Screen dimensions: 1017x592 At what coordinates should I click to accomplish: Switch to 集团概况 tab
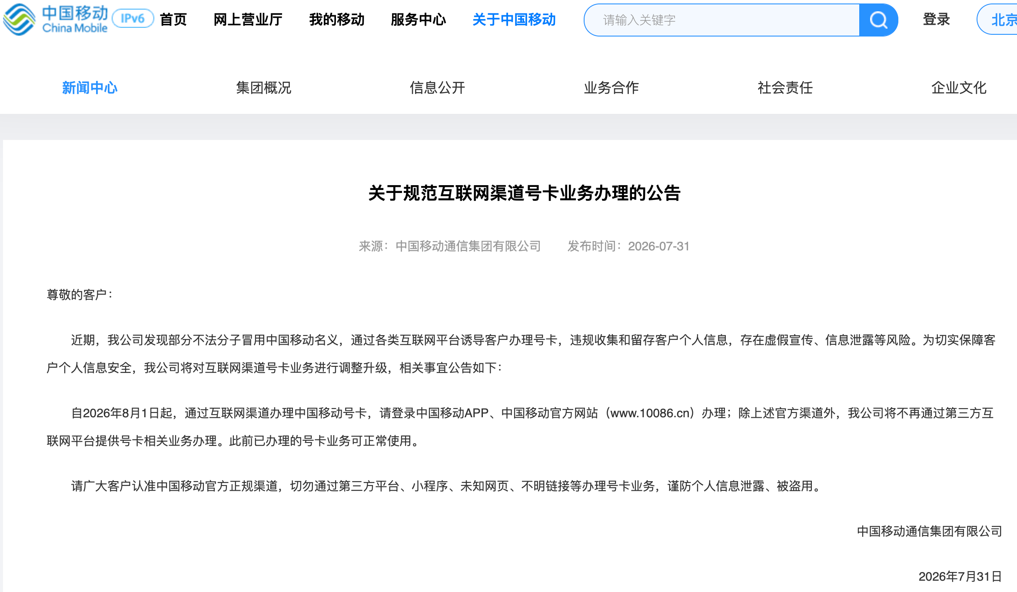coord(264,88)
